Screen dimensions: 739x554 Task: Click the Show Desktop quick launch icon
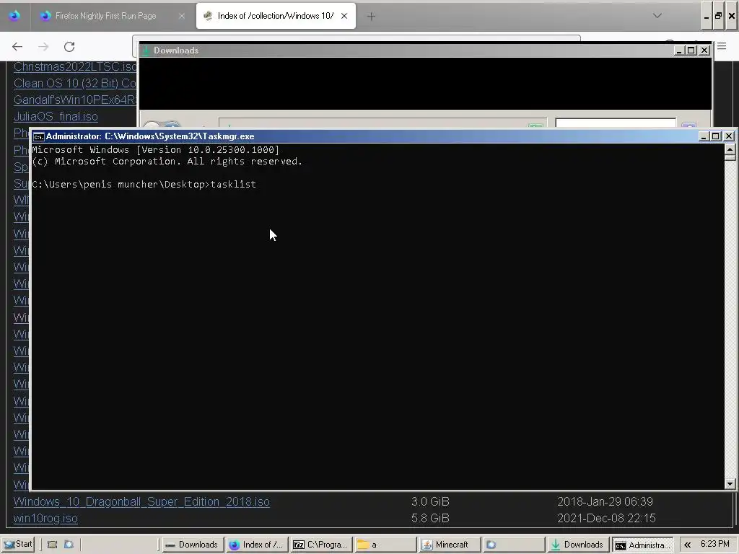(52, 544)
